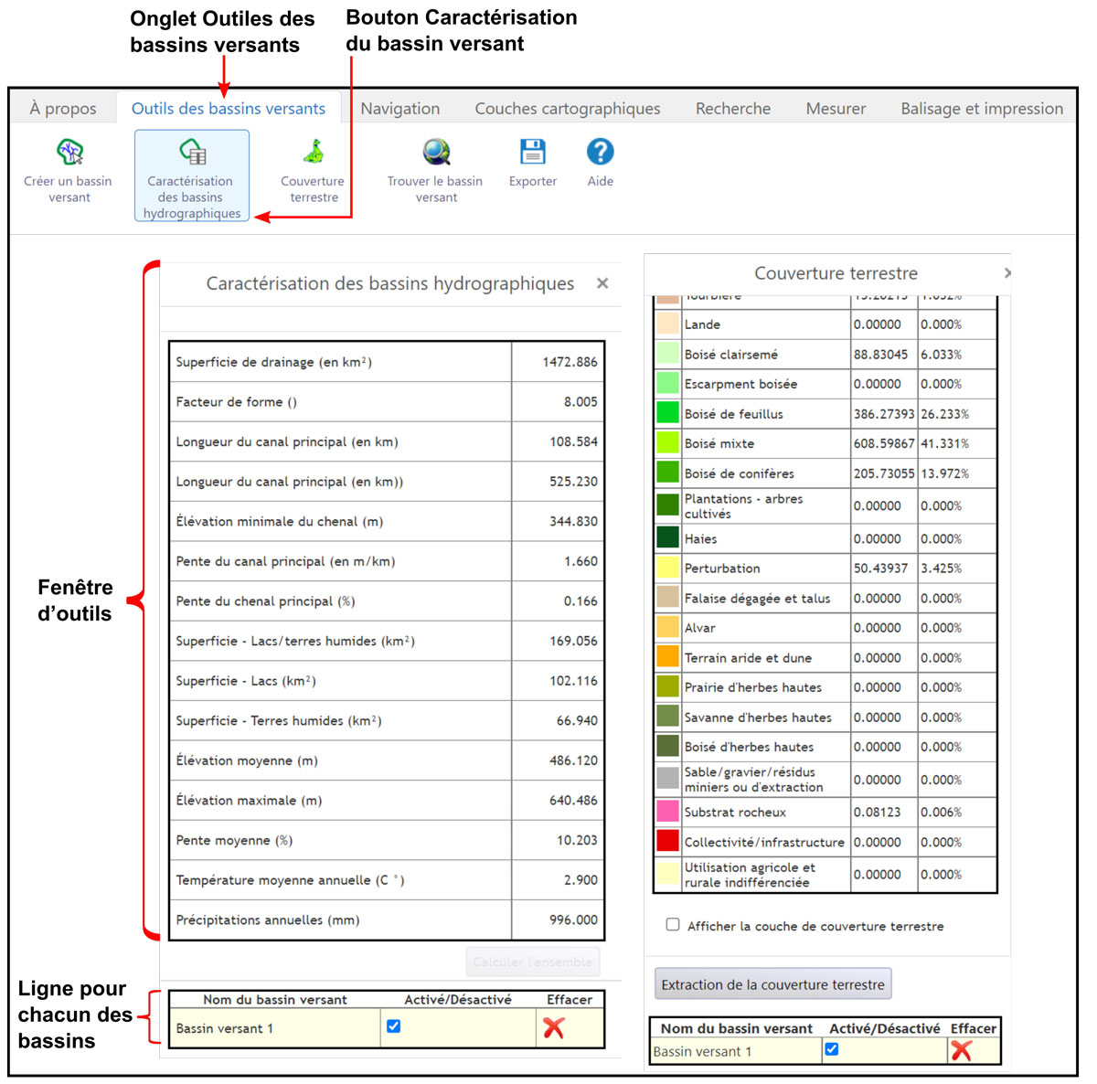Click the value 169.056 for Lacs/terres humides
Screen dimensions: 1097x1084
tap(573, 641)
